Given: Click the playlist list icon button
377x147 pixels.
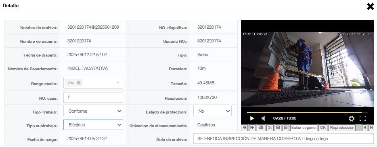Looking at the screenshot, I should coord(261,128).
